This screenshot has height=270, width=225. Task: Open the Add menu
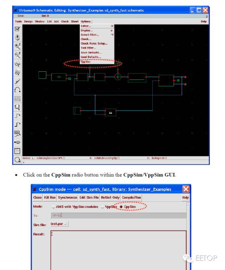(56, 21)
